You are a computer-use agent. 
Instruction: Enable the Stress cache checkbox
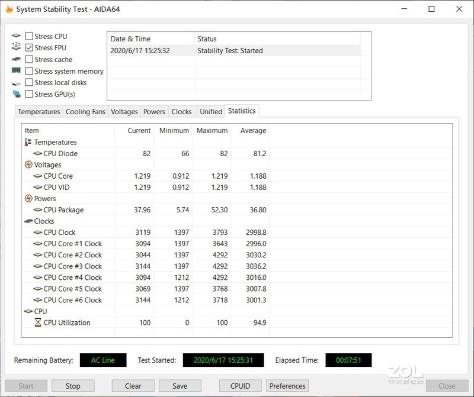click(x=29, y=60)
